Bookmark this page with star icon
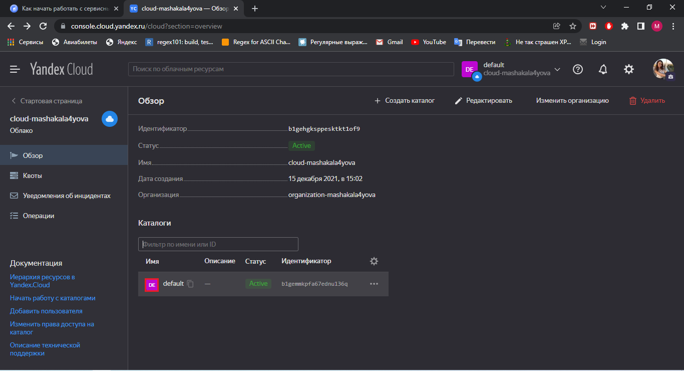Viewport: 684px width, 371px height. pyautogui.click(x=573, y=26)
